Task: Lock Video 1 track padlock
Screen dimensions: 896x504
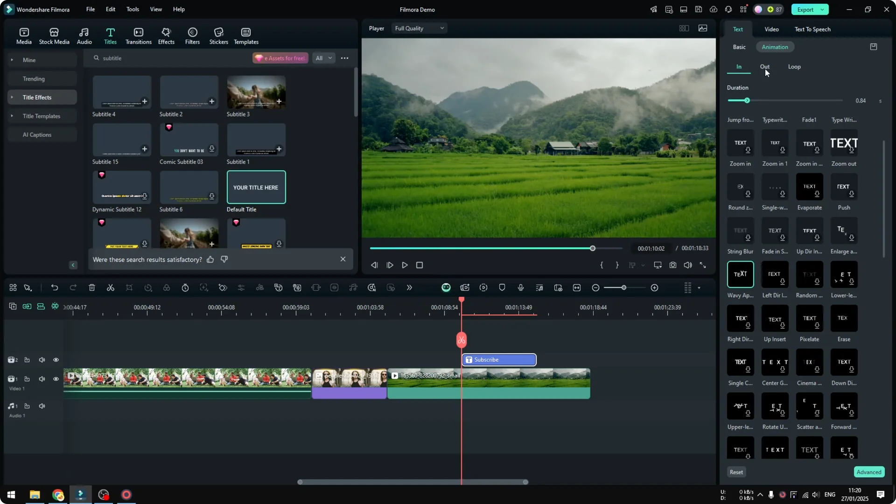Action: 27,379
